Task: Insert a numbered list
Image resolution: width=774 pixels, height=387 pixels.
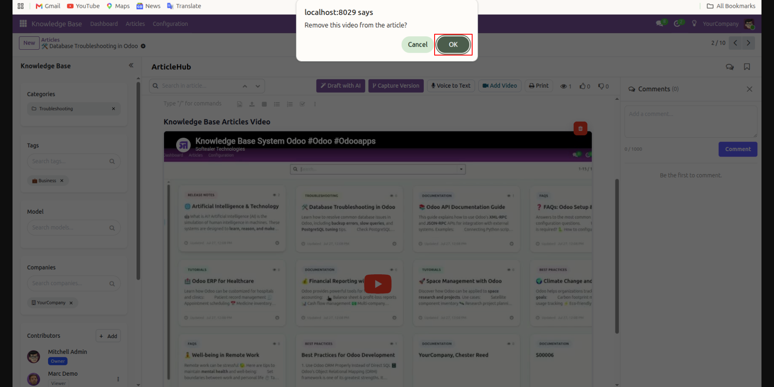Action: 290,104
